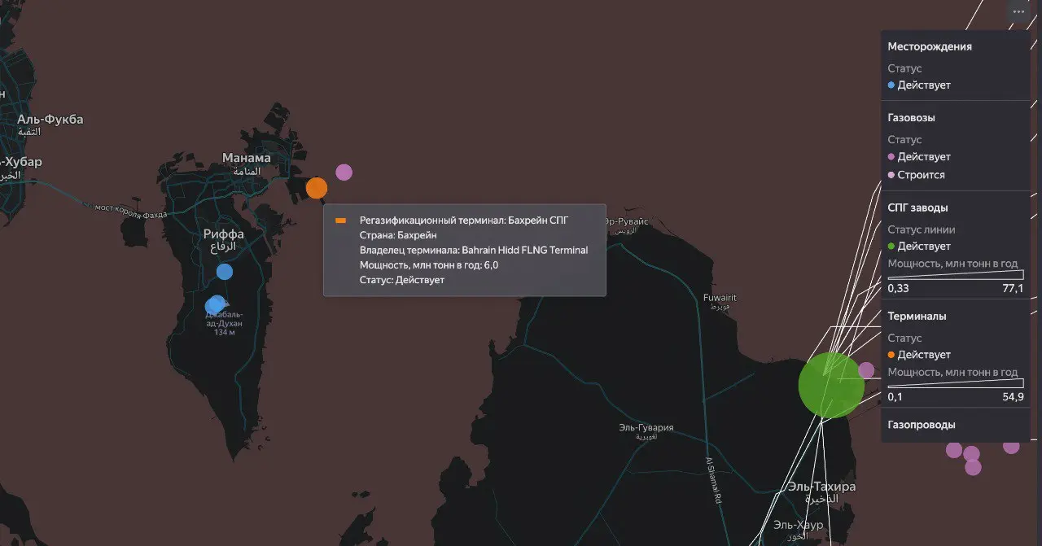Viewport: 1042px width, 546px height.
Task: Toggle green Действует status under СПГ заводы
Action: pyautogui.click(x=919, y=247)
